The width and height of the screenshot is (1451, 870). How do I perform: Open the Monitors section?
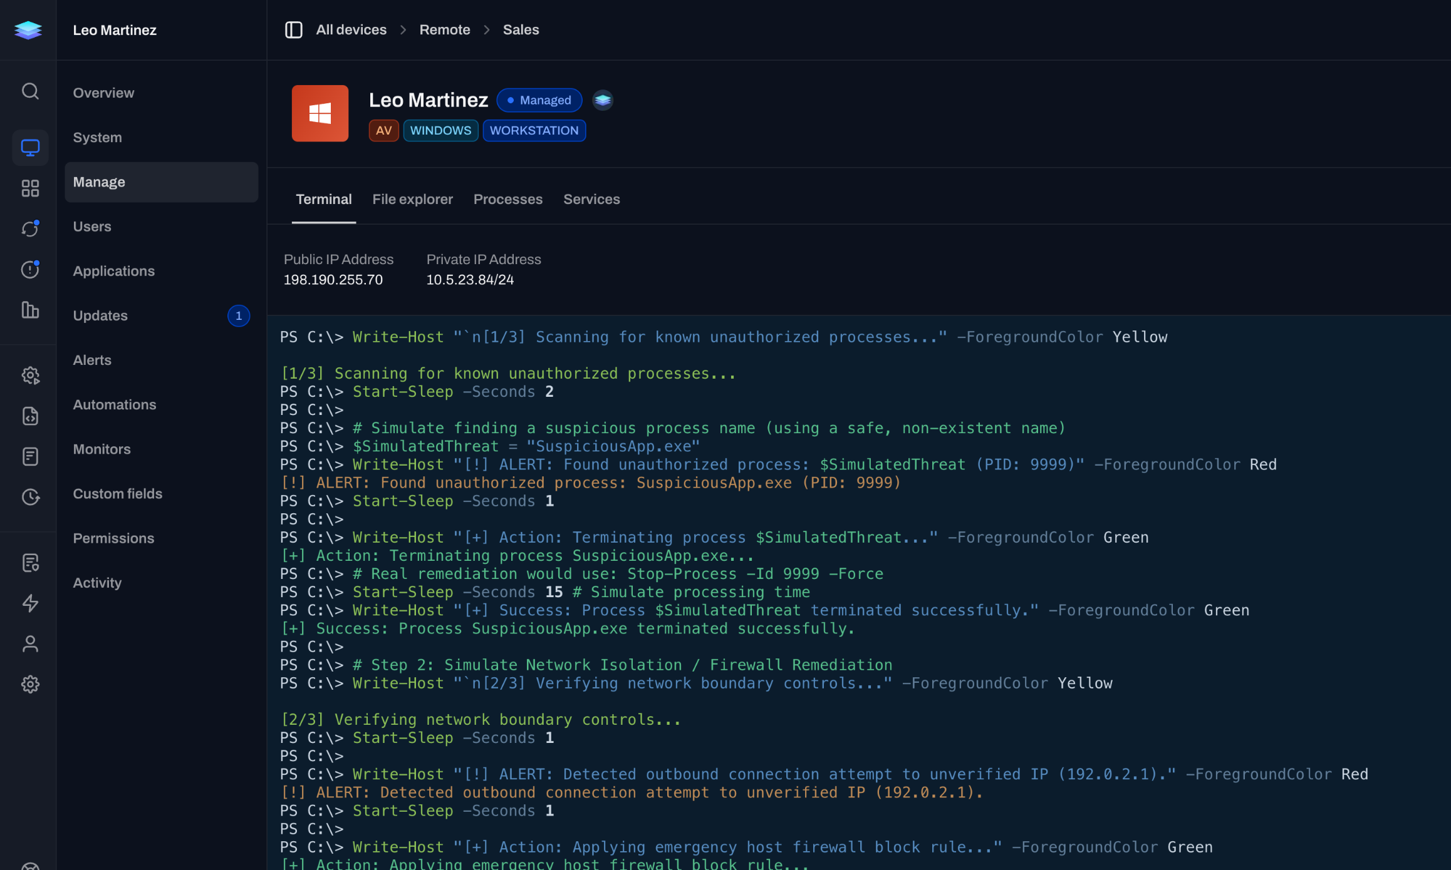click(162, 449)
